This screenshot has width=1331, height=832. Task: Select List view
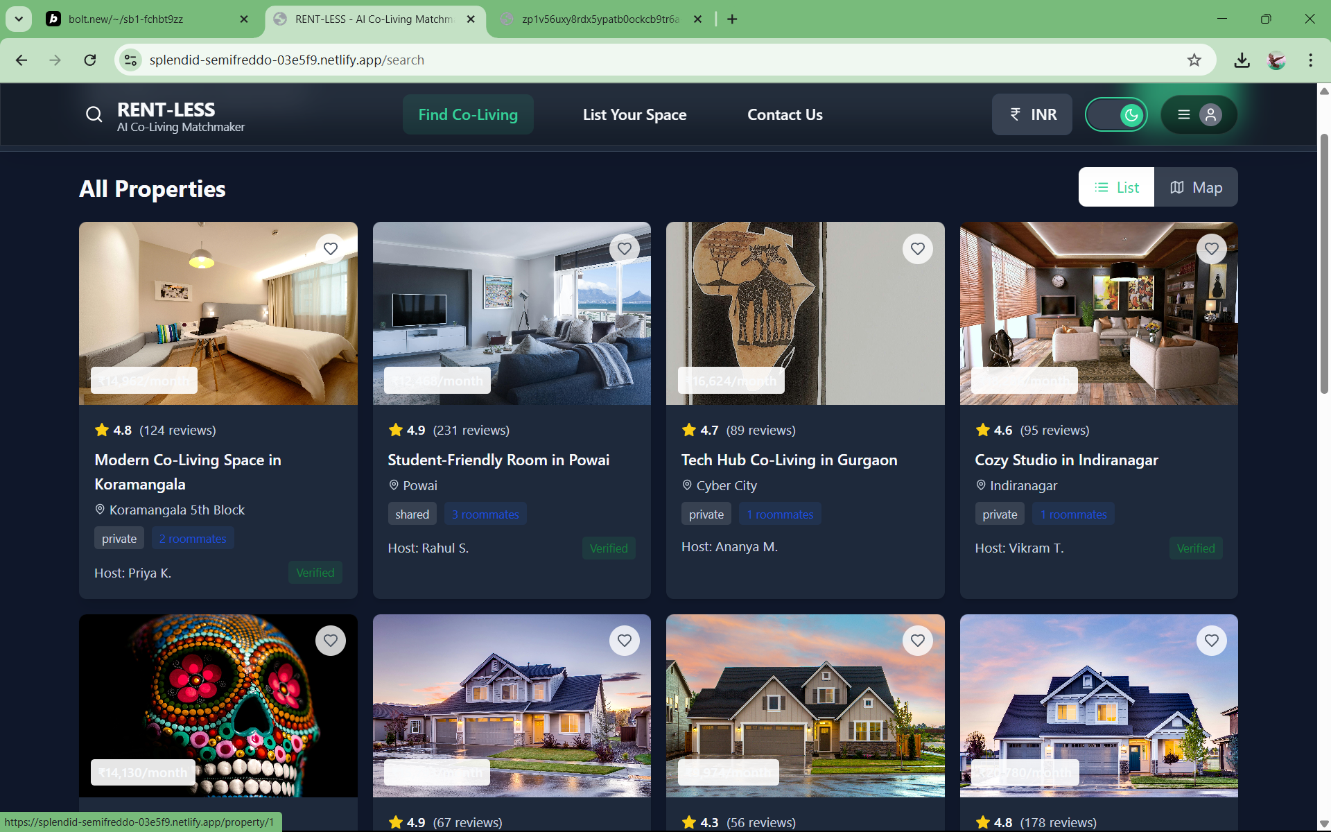pyautogui.click(x=1116, y=187)
